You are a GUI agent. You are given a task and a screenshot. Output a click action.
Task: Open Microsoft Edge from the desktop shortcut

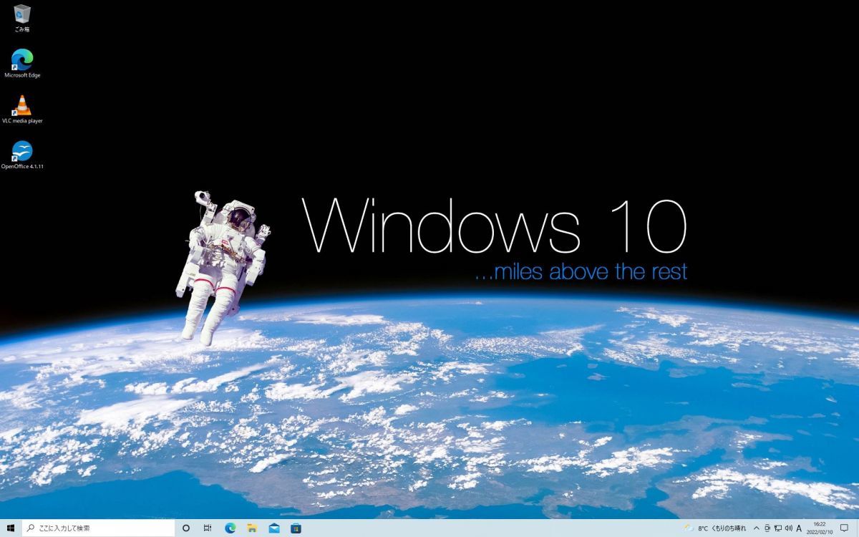(23, 61)
